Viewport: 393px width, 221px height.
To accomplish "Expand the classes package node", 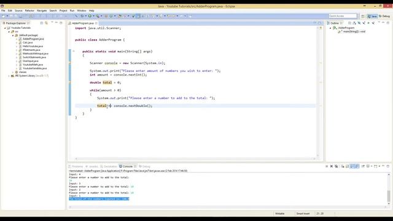I will (13, 72).
